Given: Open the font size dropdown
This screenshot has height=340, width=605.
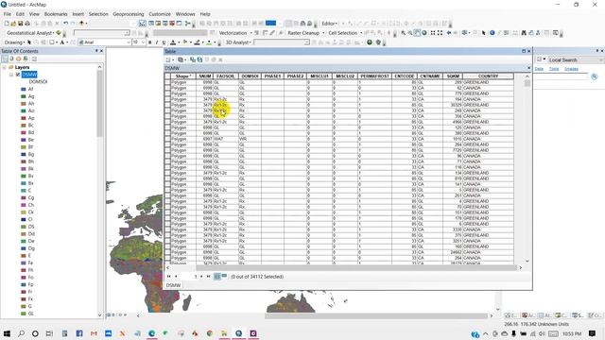Looking at the screenshot, I should pyautogui.click(x=143, y=42).
